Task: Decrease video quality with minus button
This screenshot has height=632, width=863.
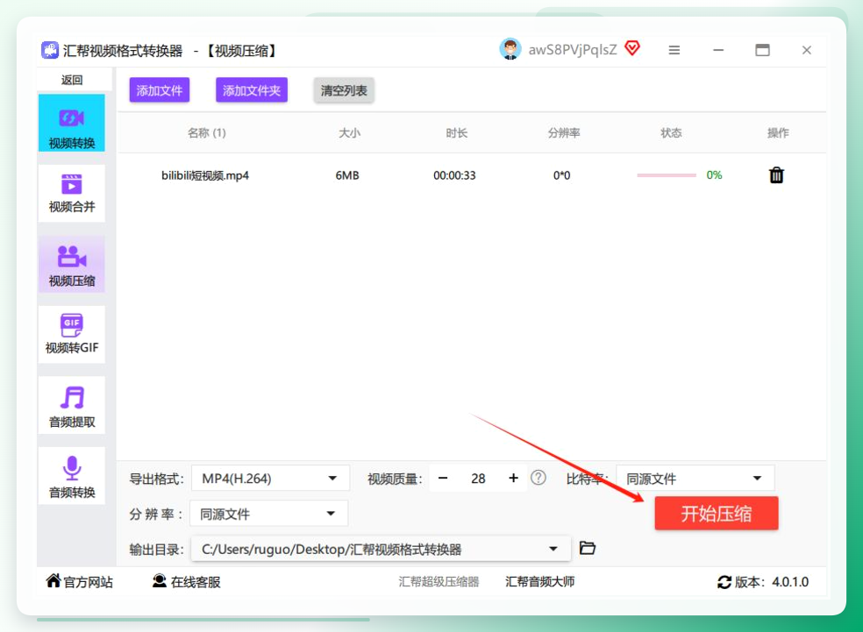Action: coord(443,478)
